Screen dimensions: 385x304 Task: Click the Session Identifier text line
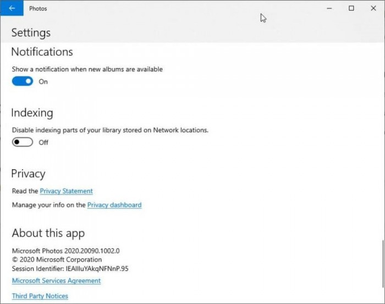coord(70,269)
